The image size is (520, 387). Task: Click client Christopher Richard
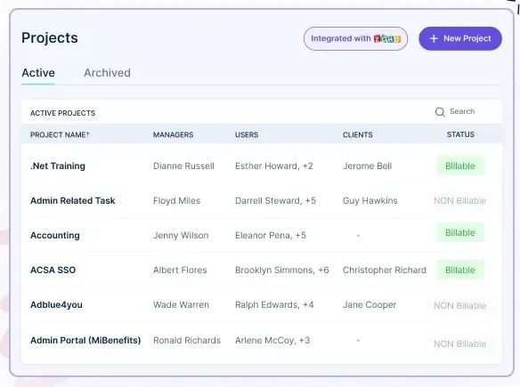(x=385, y=270)
